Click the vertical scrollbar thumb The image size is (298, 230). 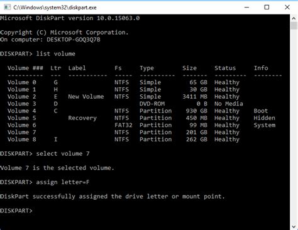pos(294,26)
